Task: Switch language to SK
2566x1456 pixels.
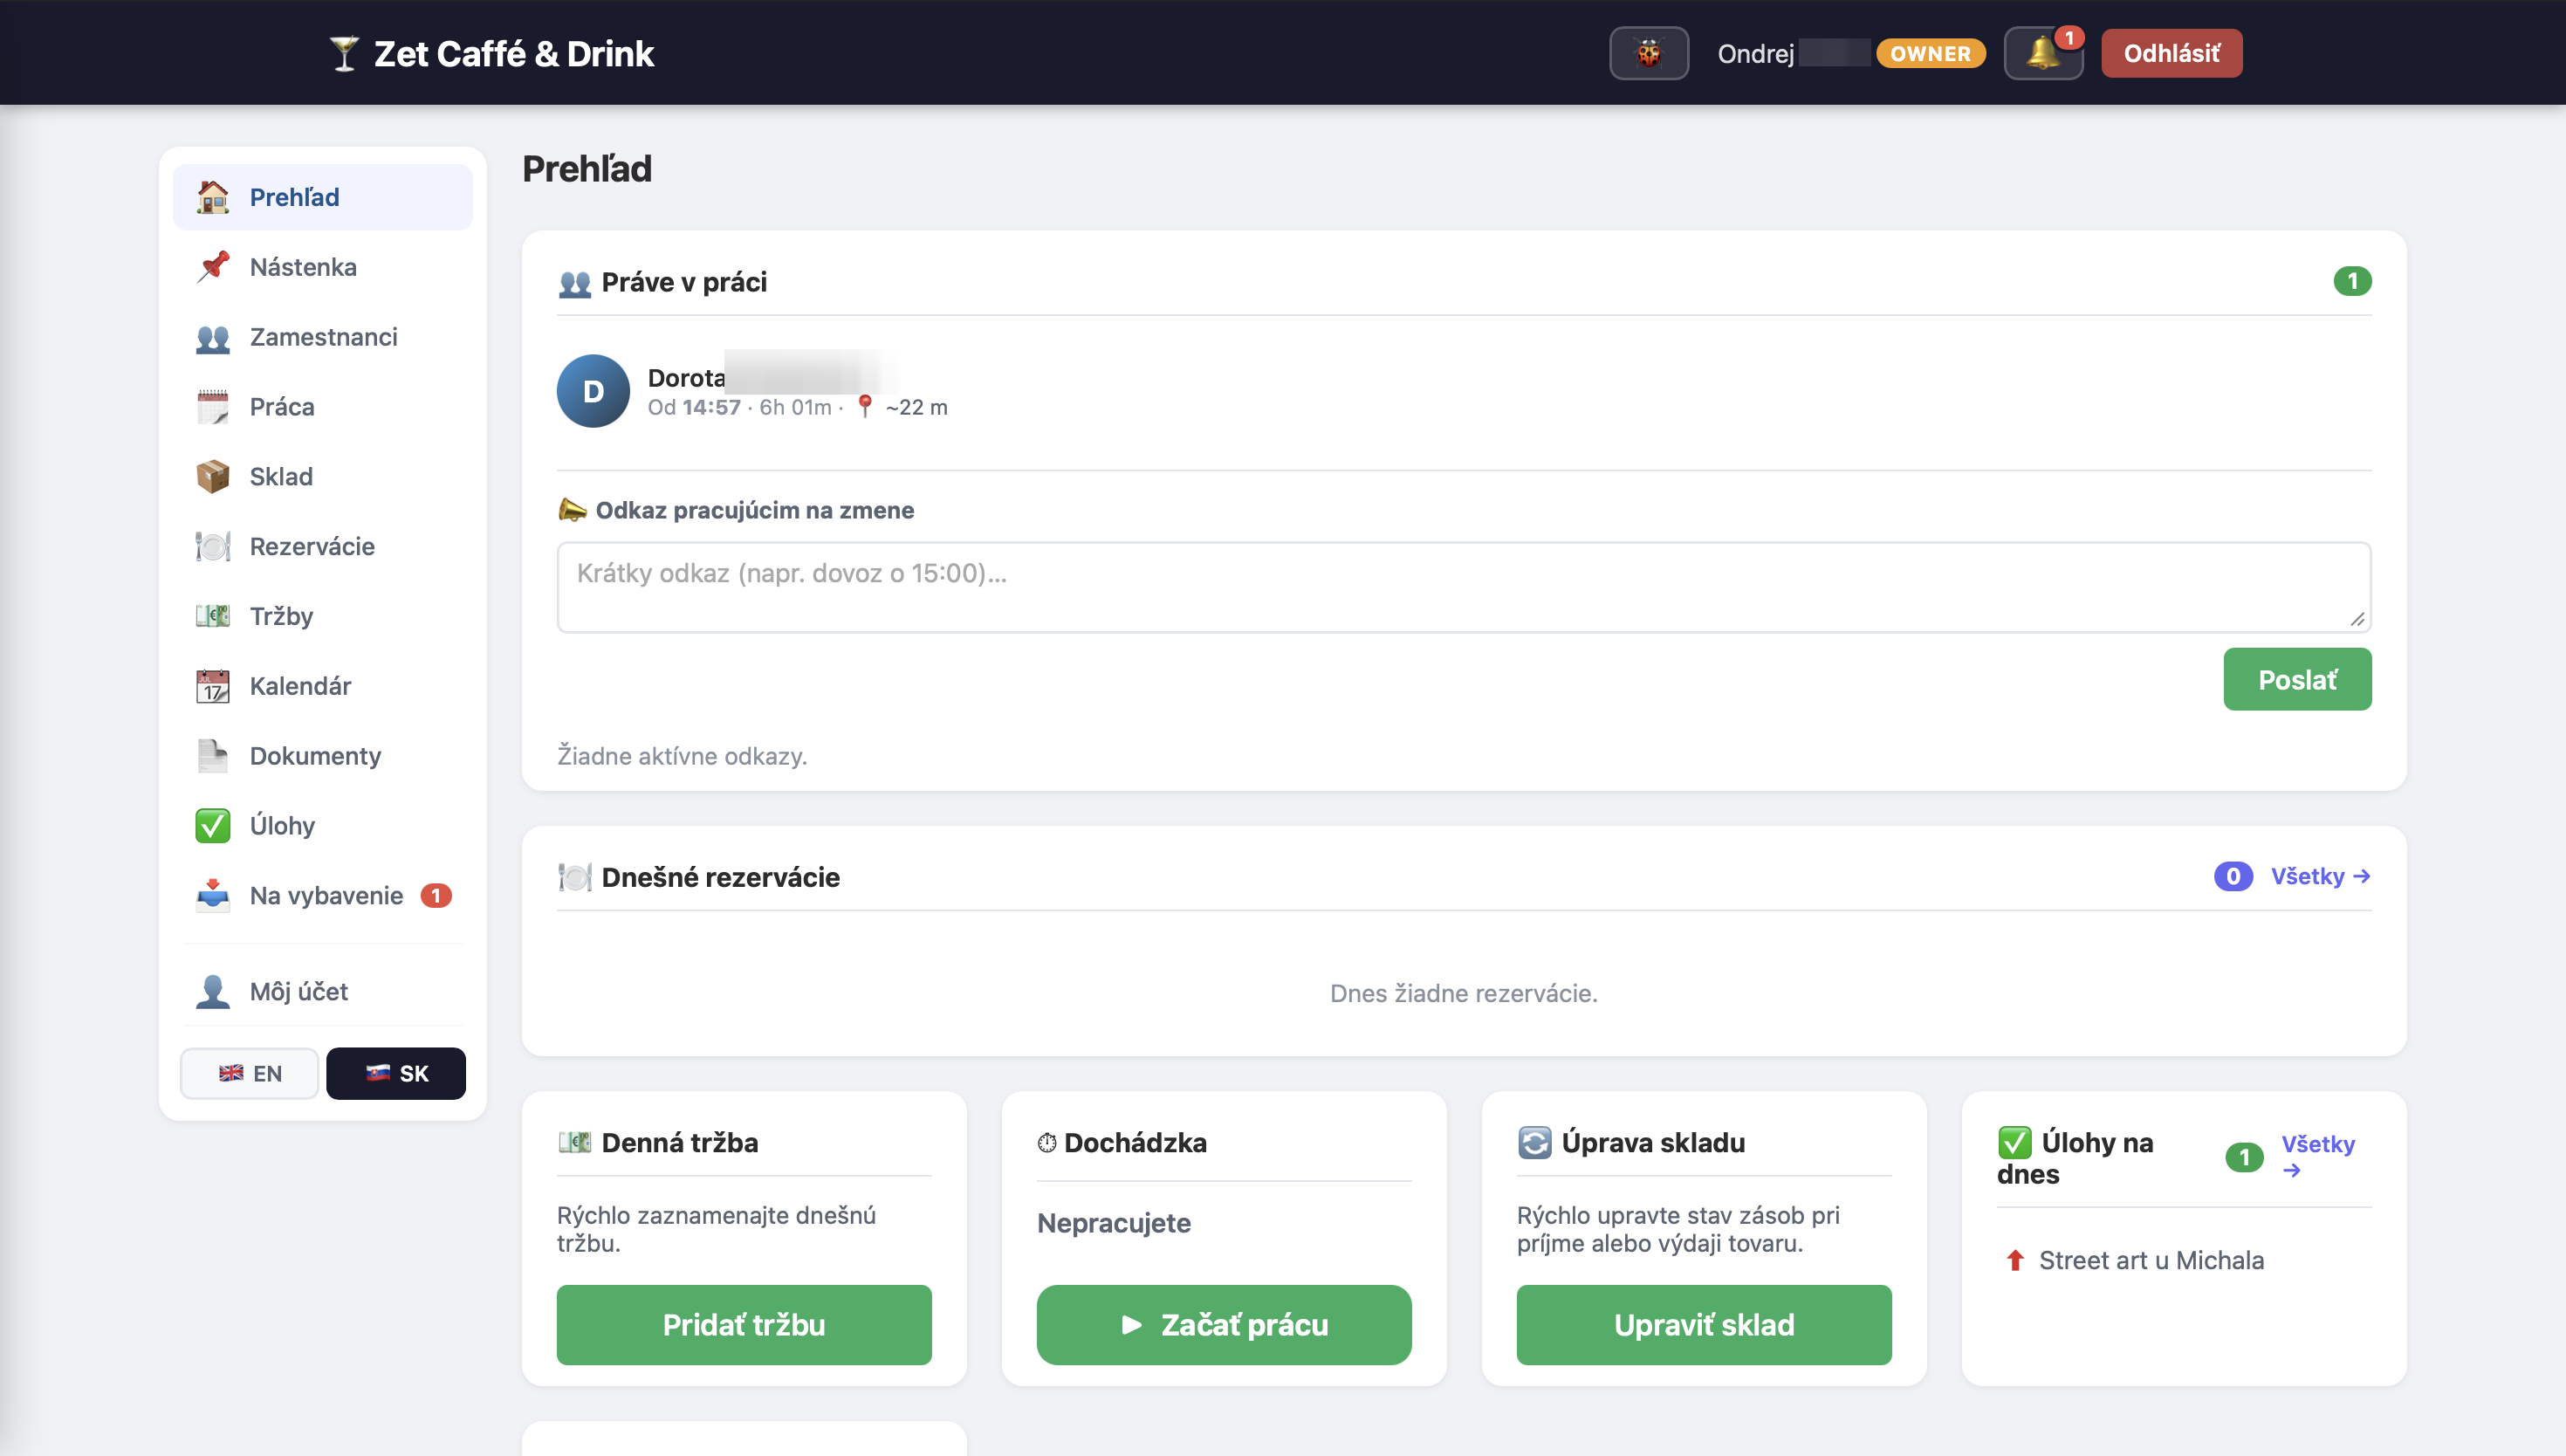Action: [396, 1074]
